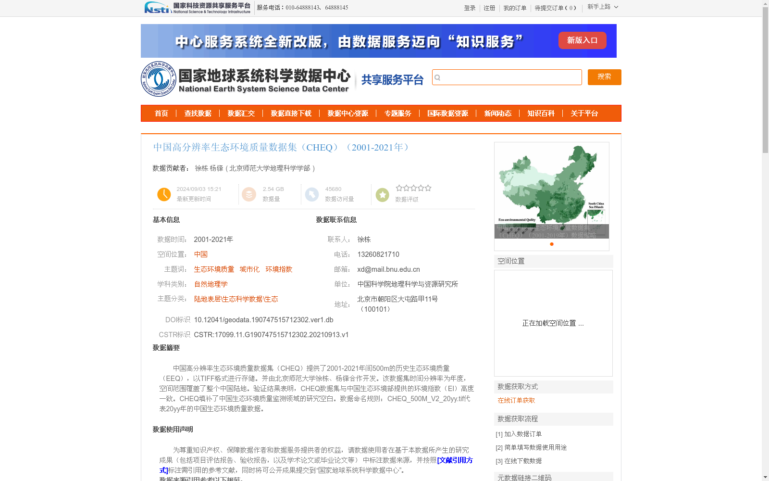Click the green star icon next to 数据评级
Image resolution: width=769 pixels, height=481 pixels.
click(382, 194)
